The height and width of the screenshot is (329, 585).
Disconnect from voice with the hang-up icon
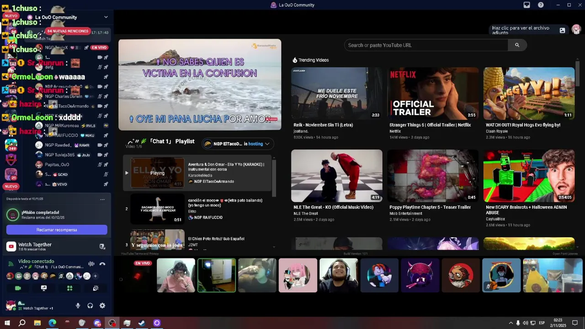[102, 264]
